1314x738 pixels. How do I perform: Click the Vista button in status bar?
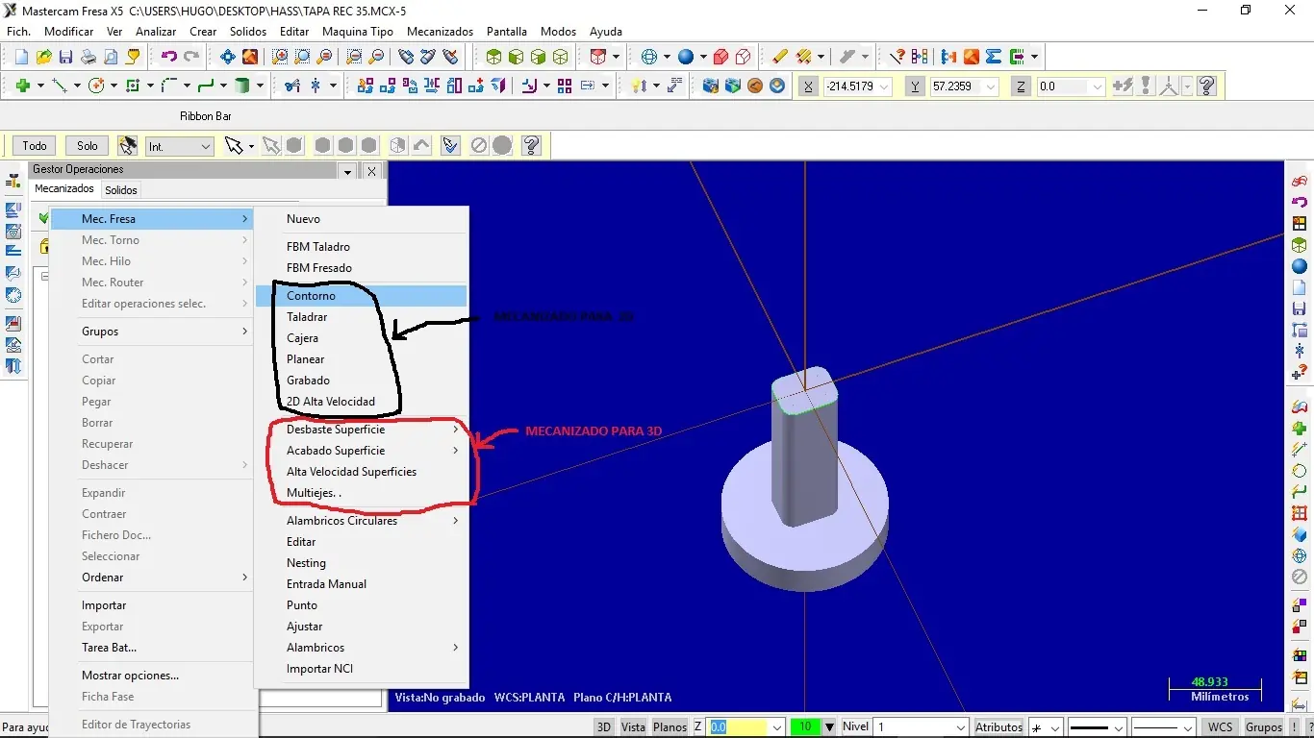[633, 727]
